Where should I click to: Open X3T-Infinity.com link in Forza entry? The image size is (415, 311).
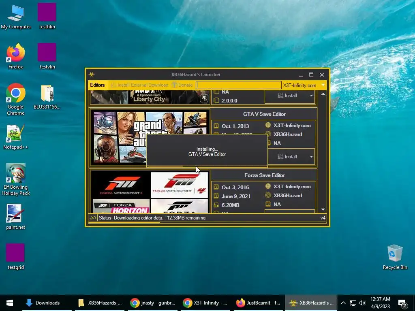(292, 186)
